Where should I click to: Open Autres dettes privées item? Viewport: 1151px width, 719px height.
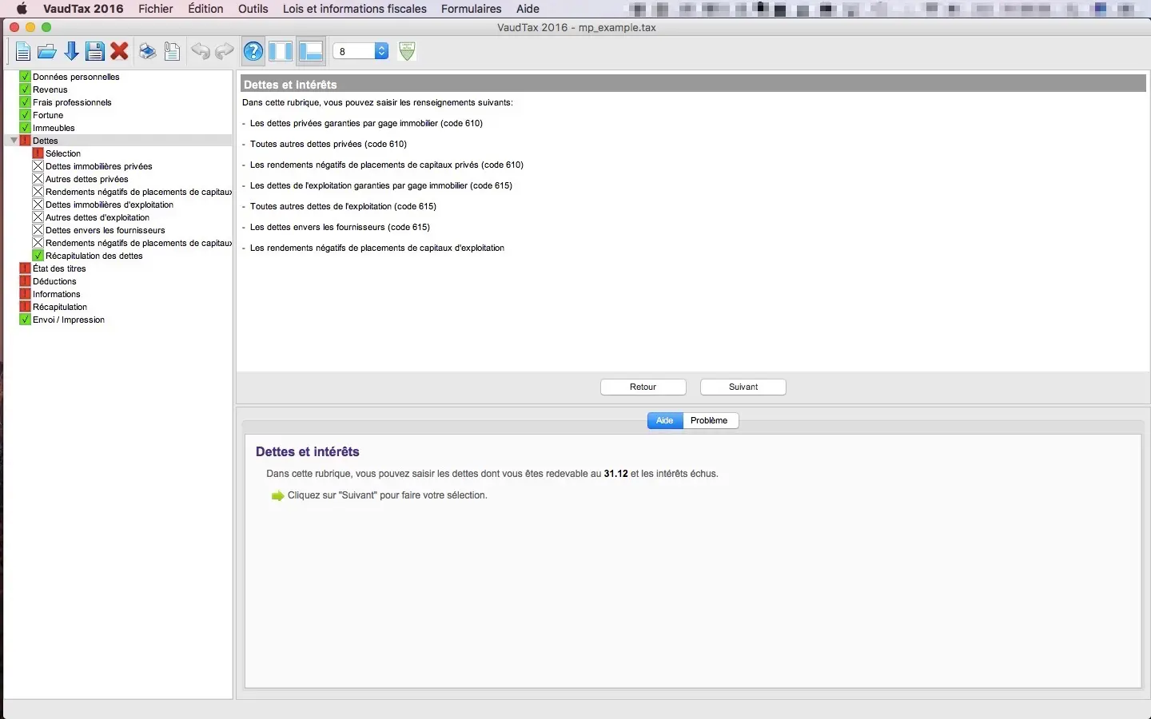tap(87, 179)
